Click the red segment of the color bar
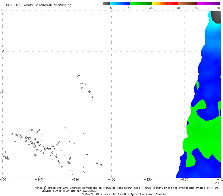This screenshot has height=196, width=223. coord(173,4)
